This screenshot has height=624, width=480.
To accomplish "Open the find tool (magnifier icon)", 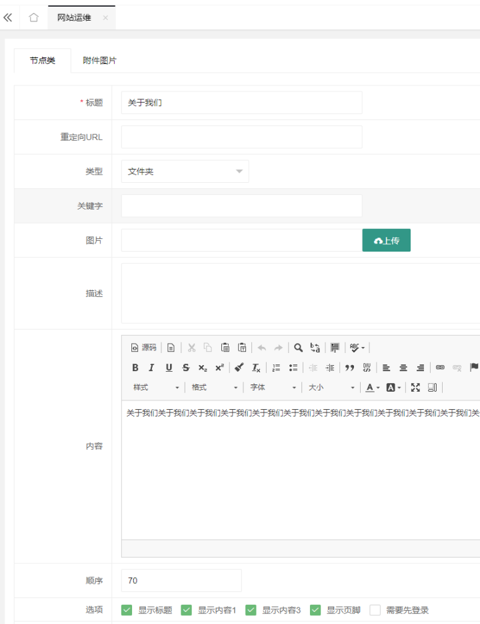I will click(299, 348).
